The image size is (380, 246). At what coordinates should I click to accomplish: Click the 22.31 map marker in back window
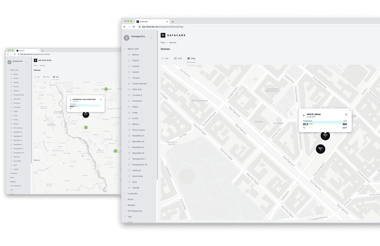click(86, 115)
